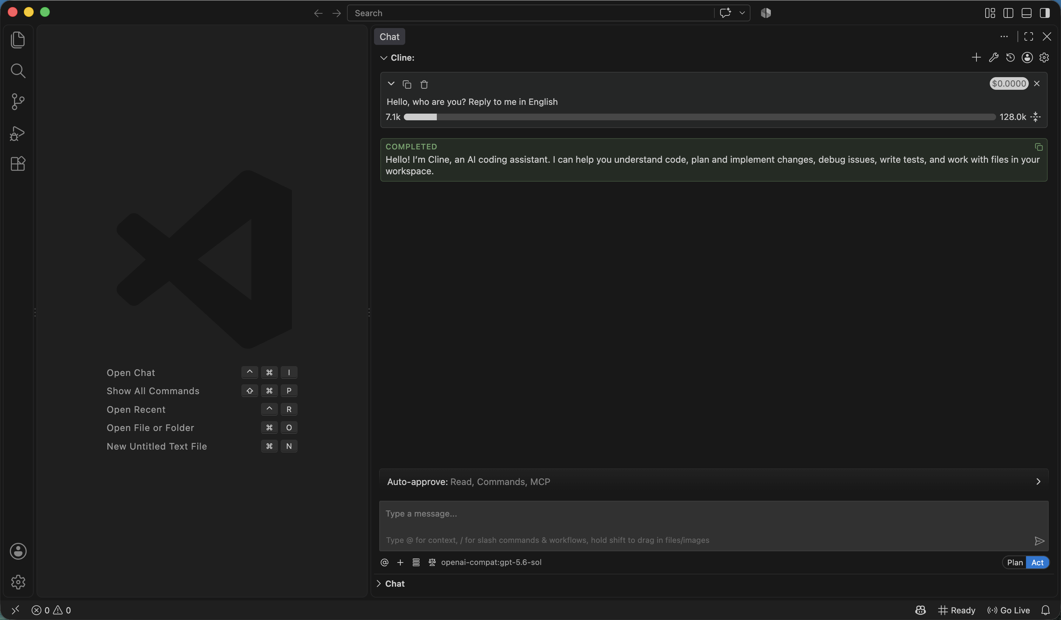Toggle bottom panel visibility
The image size is (1061, 620).
[x=1026, y=13]
